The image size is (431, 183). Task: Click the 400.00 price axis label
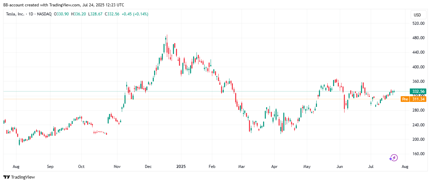418,67
